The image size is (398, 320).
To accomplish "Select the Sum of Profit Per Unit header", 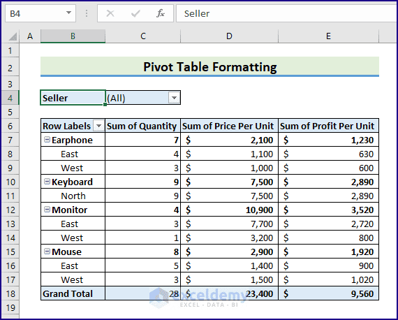I will coord(328,126).
